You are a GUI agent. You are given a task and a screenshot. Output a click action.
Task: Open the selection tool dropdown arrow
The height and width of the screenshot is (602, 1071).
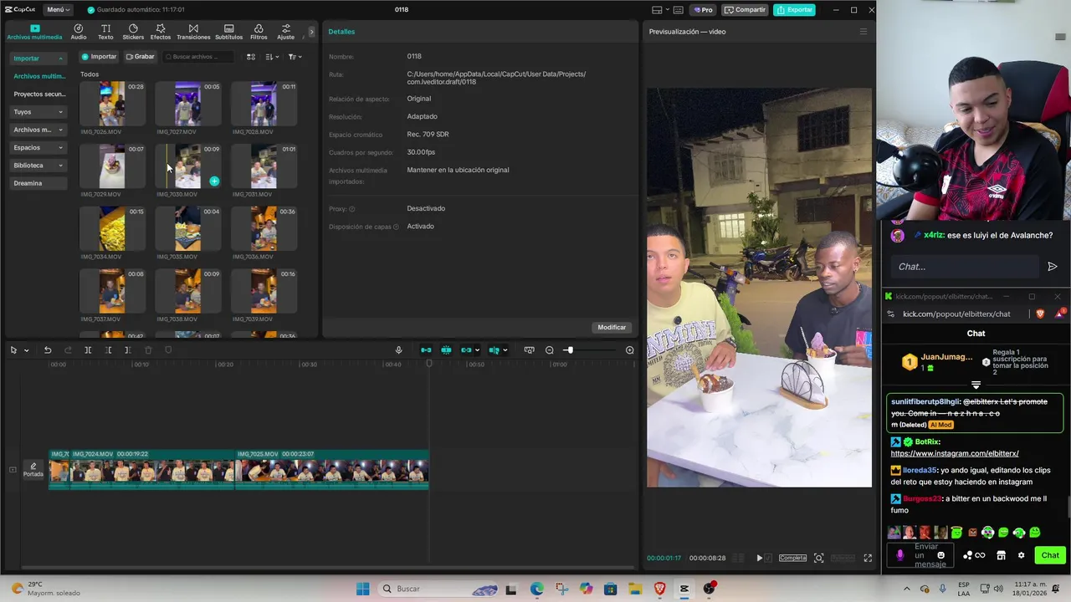click(26, 350)
